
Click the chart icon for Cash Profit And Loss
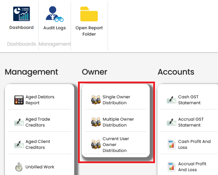171,145
